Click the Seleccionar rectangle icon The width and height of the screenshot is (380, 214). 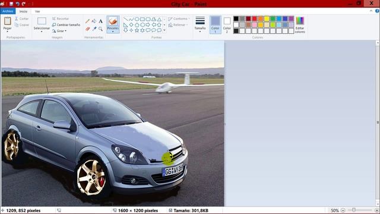pos(42,21)
